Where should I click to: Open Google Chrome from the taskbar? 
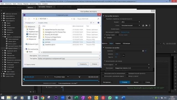(42, 97)
